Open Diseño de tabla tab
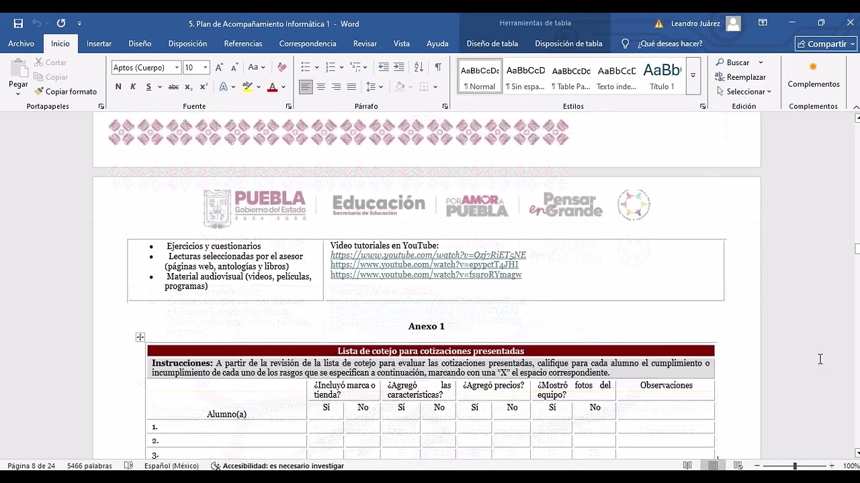 492,44
